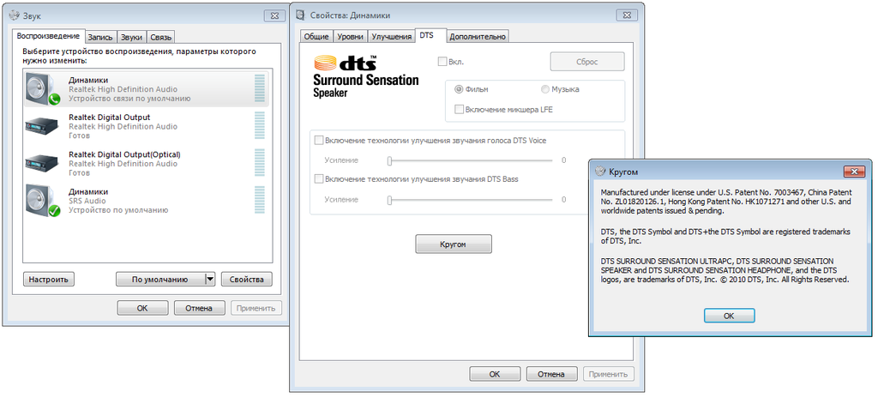This screenshot has height=398, width=878.
Task: Click the Звук window title speaker icon
Action: [x=15, y=15]
